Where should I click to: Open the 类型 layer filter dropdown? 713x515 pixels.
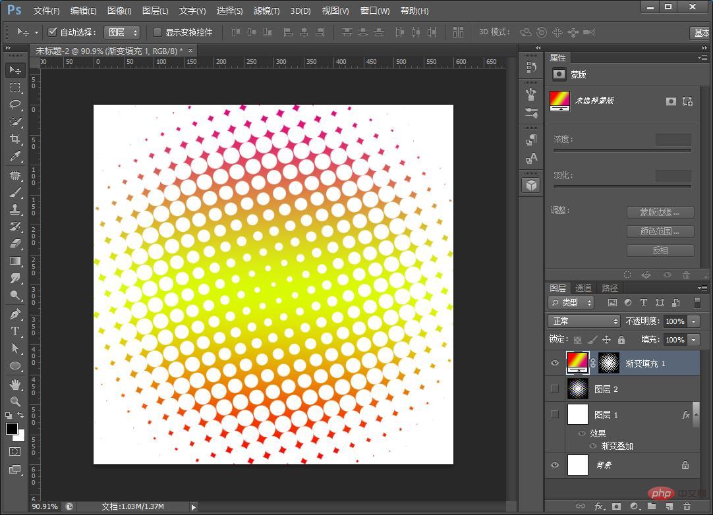pos(571,302)
